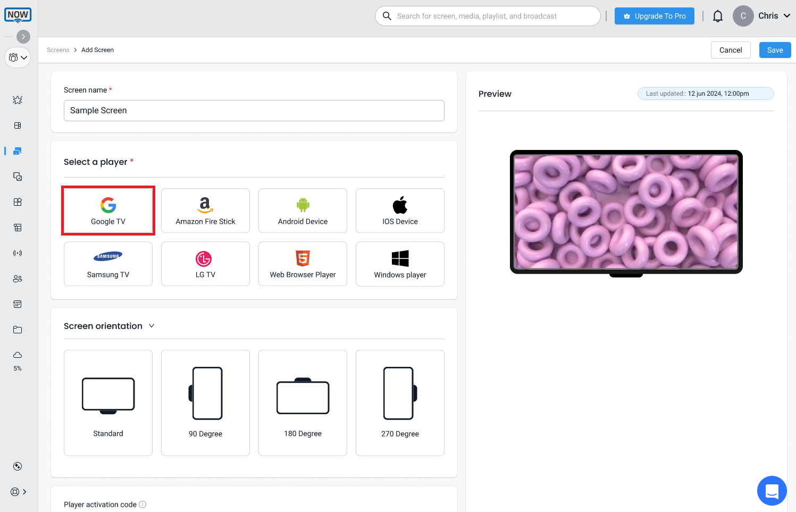Choose Samsung TV player option
Viewport: 796px width, 512px height.
click(x=108, y=264)
